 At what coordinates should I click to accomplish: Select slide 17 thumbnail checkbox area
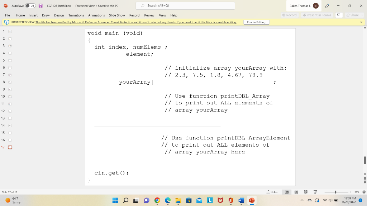pyautogui.click(x=10, y=147)
